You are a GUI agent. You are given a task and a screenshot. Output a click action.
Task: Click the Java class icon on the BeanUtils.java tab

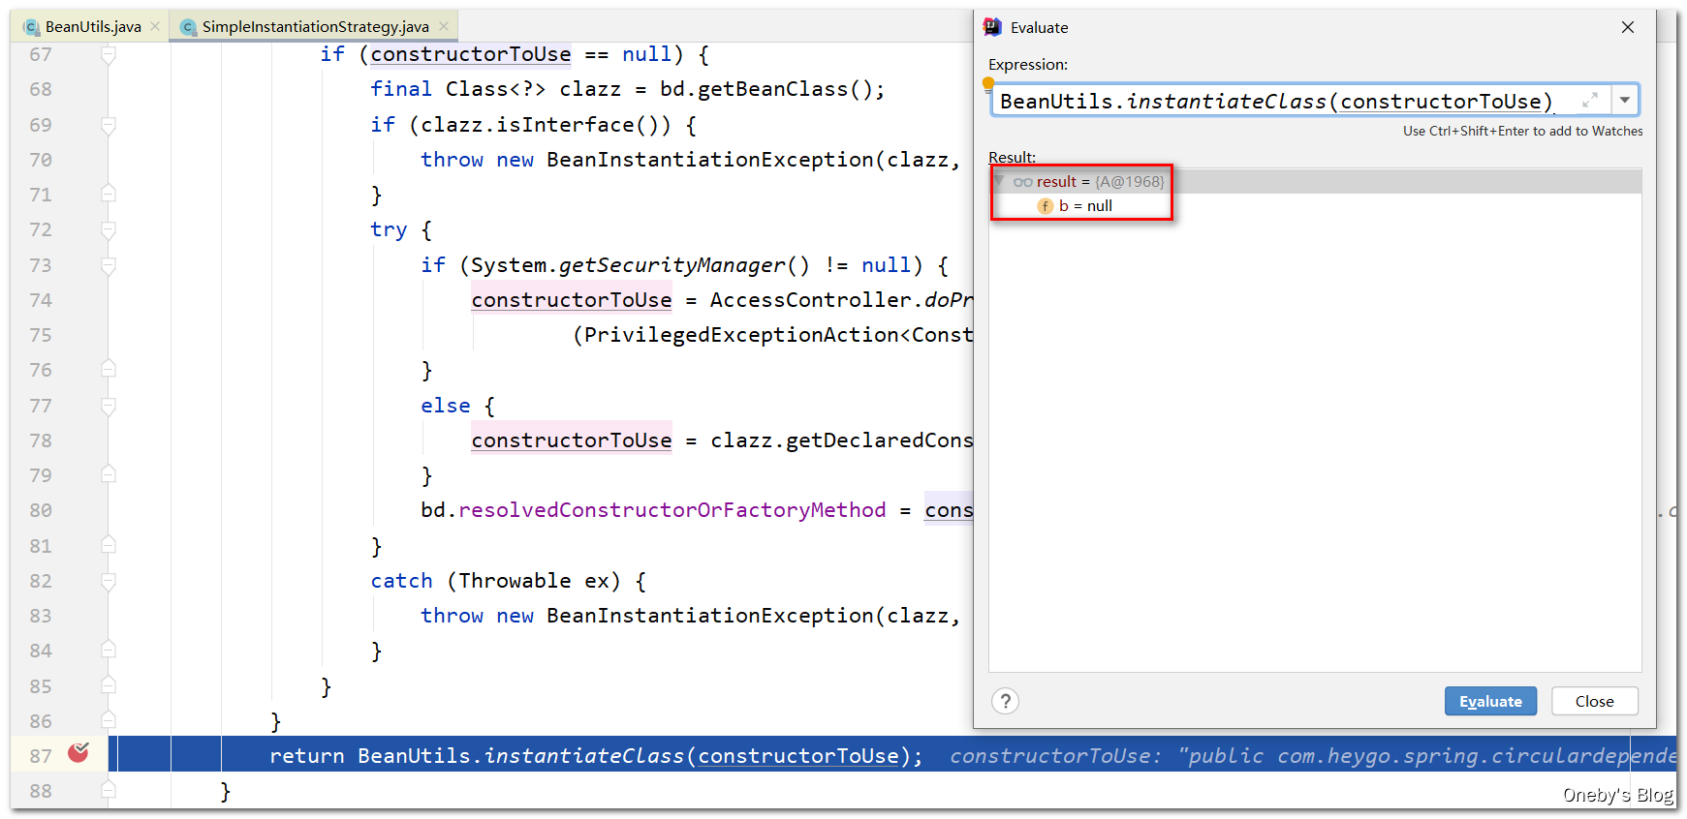click(x=32, y=27)
